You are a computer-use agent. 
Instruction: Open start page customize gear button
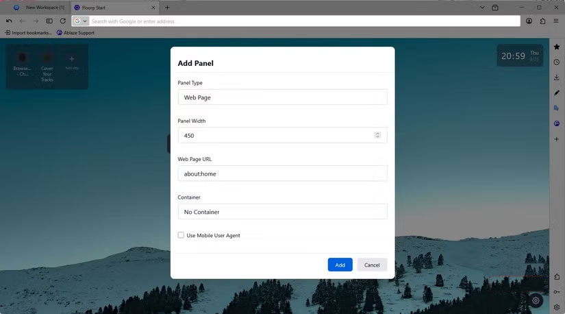(536, 300)
